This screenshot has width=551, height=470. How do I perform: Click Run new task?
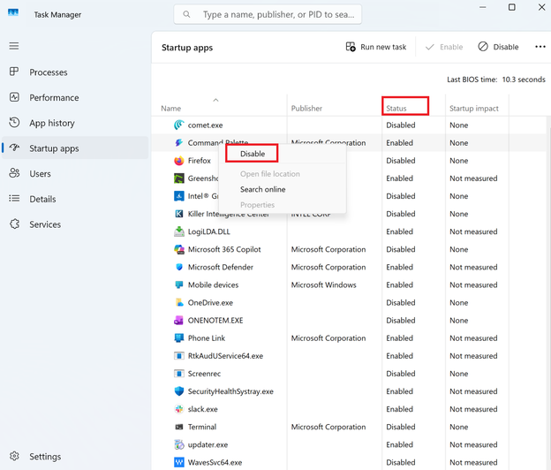375,47
